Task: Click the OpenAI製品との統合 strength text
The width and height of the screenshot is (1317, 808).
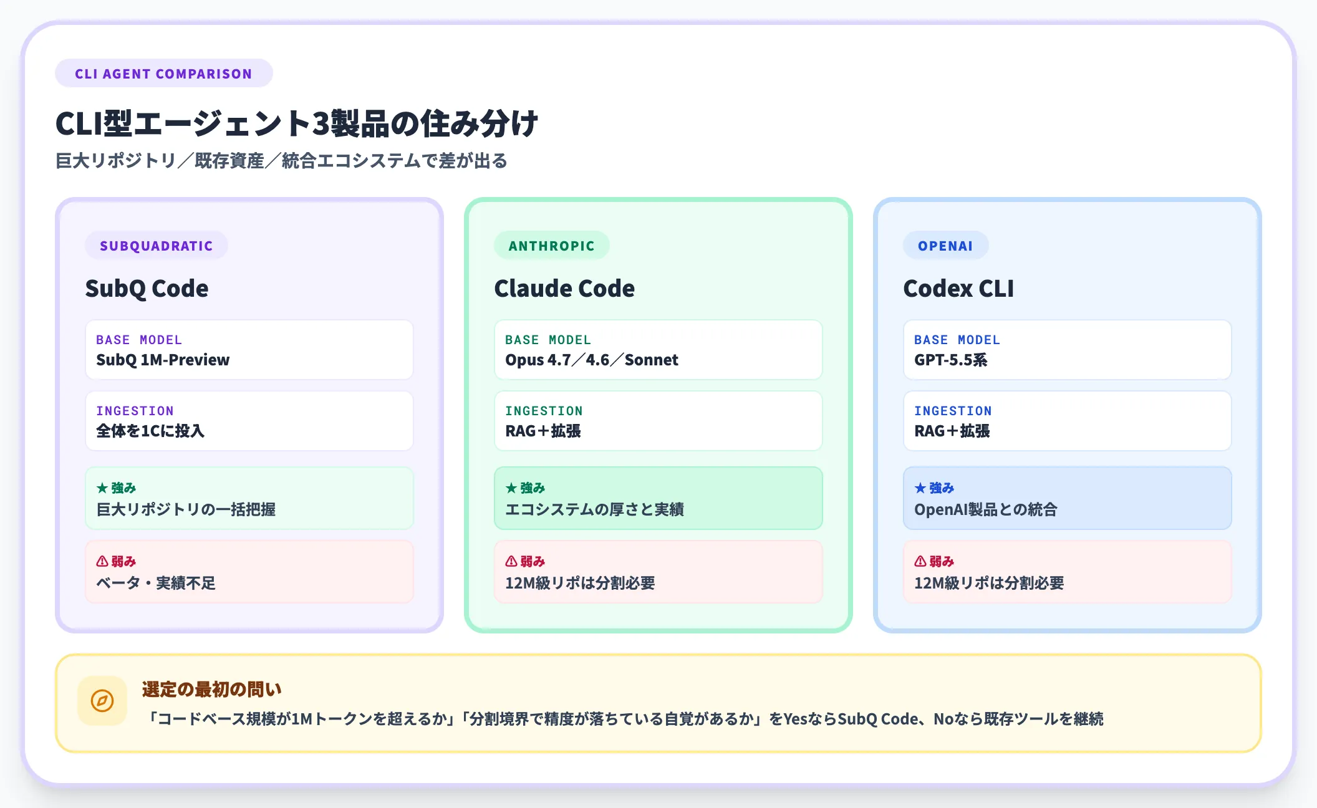Action: [986, 509]
